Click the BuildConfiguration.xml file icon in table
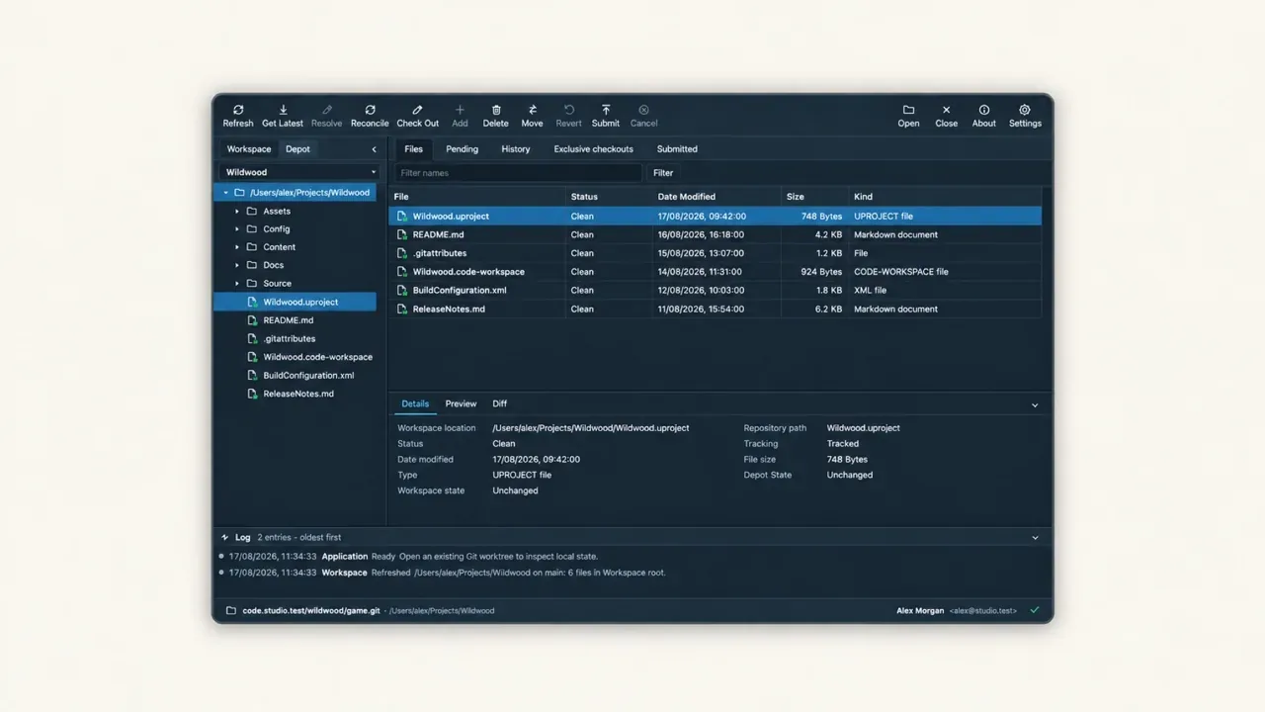Image resolution: width=1265 pixels, height=712 pixels. pos(403,290)
